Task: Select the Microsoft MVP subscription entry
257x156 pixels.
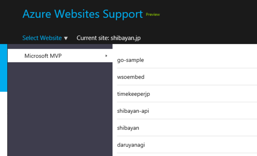Action: pyautogui.click(x=60, y=56)
